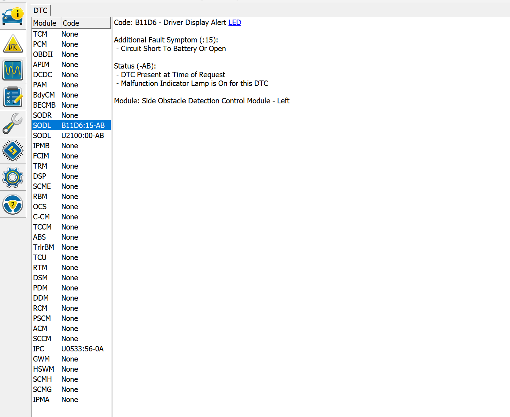This screenshot has width=510, height=417.
Task: Choose the ABS module row
Action: (40, 237)
